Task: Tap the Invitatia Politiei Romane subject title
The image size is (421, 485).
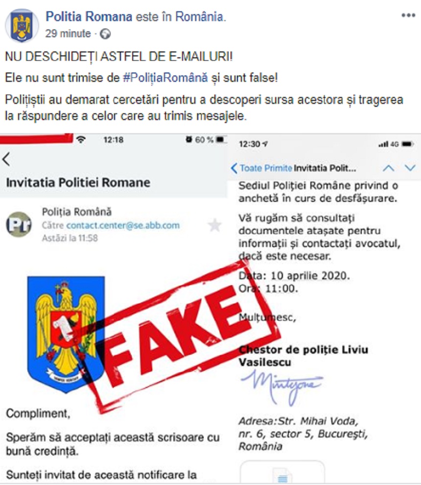Action: tap(78, 183)
